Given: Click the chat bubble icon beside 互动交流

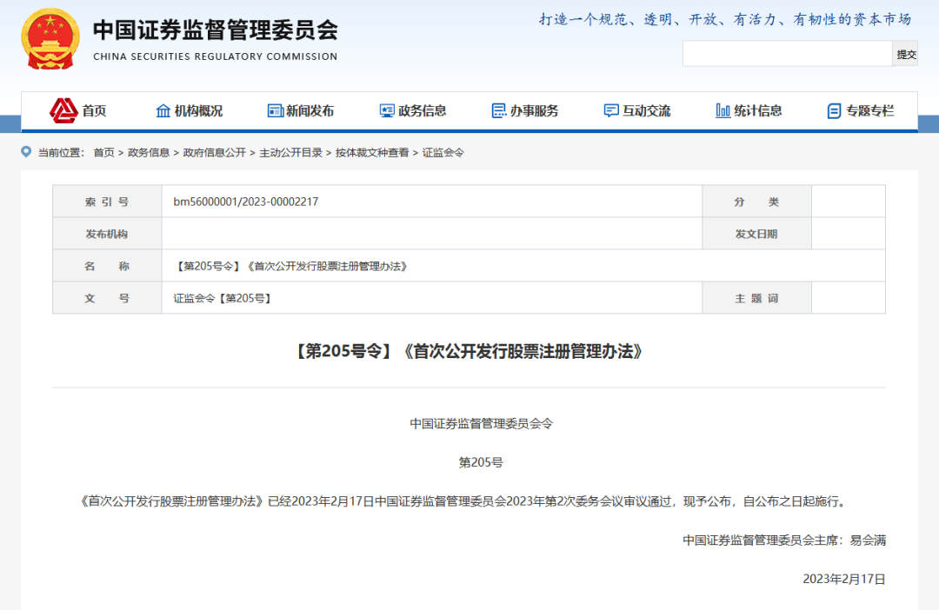Looking at the screenshot, I should [611, 110].
